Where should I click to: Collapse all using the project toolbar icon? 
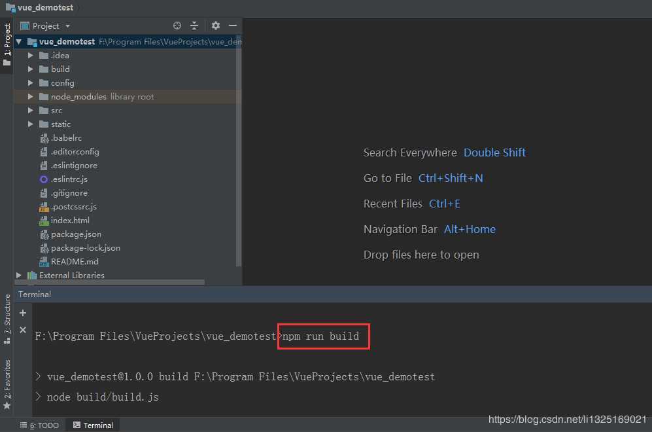tap(194, 26)
